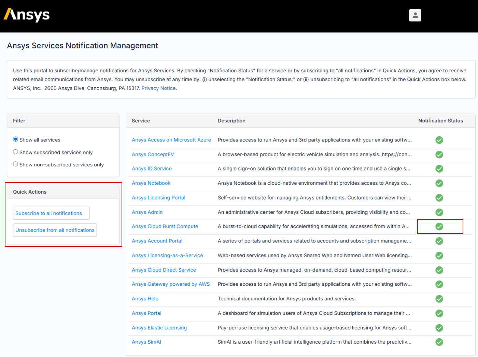Select Show non-subscribed services only
The width and height of the screenshot is (478, 357).
point(15,164)
